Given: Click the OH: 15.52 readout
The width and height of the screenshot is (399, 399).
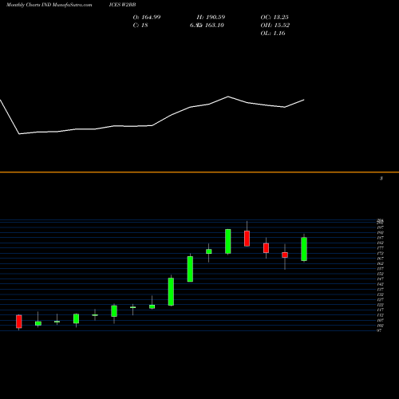Looking at the screenshot, I should click(x=275, y=26).
